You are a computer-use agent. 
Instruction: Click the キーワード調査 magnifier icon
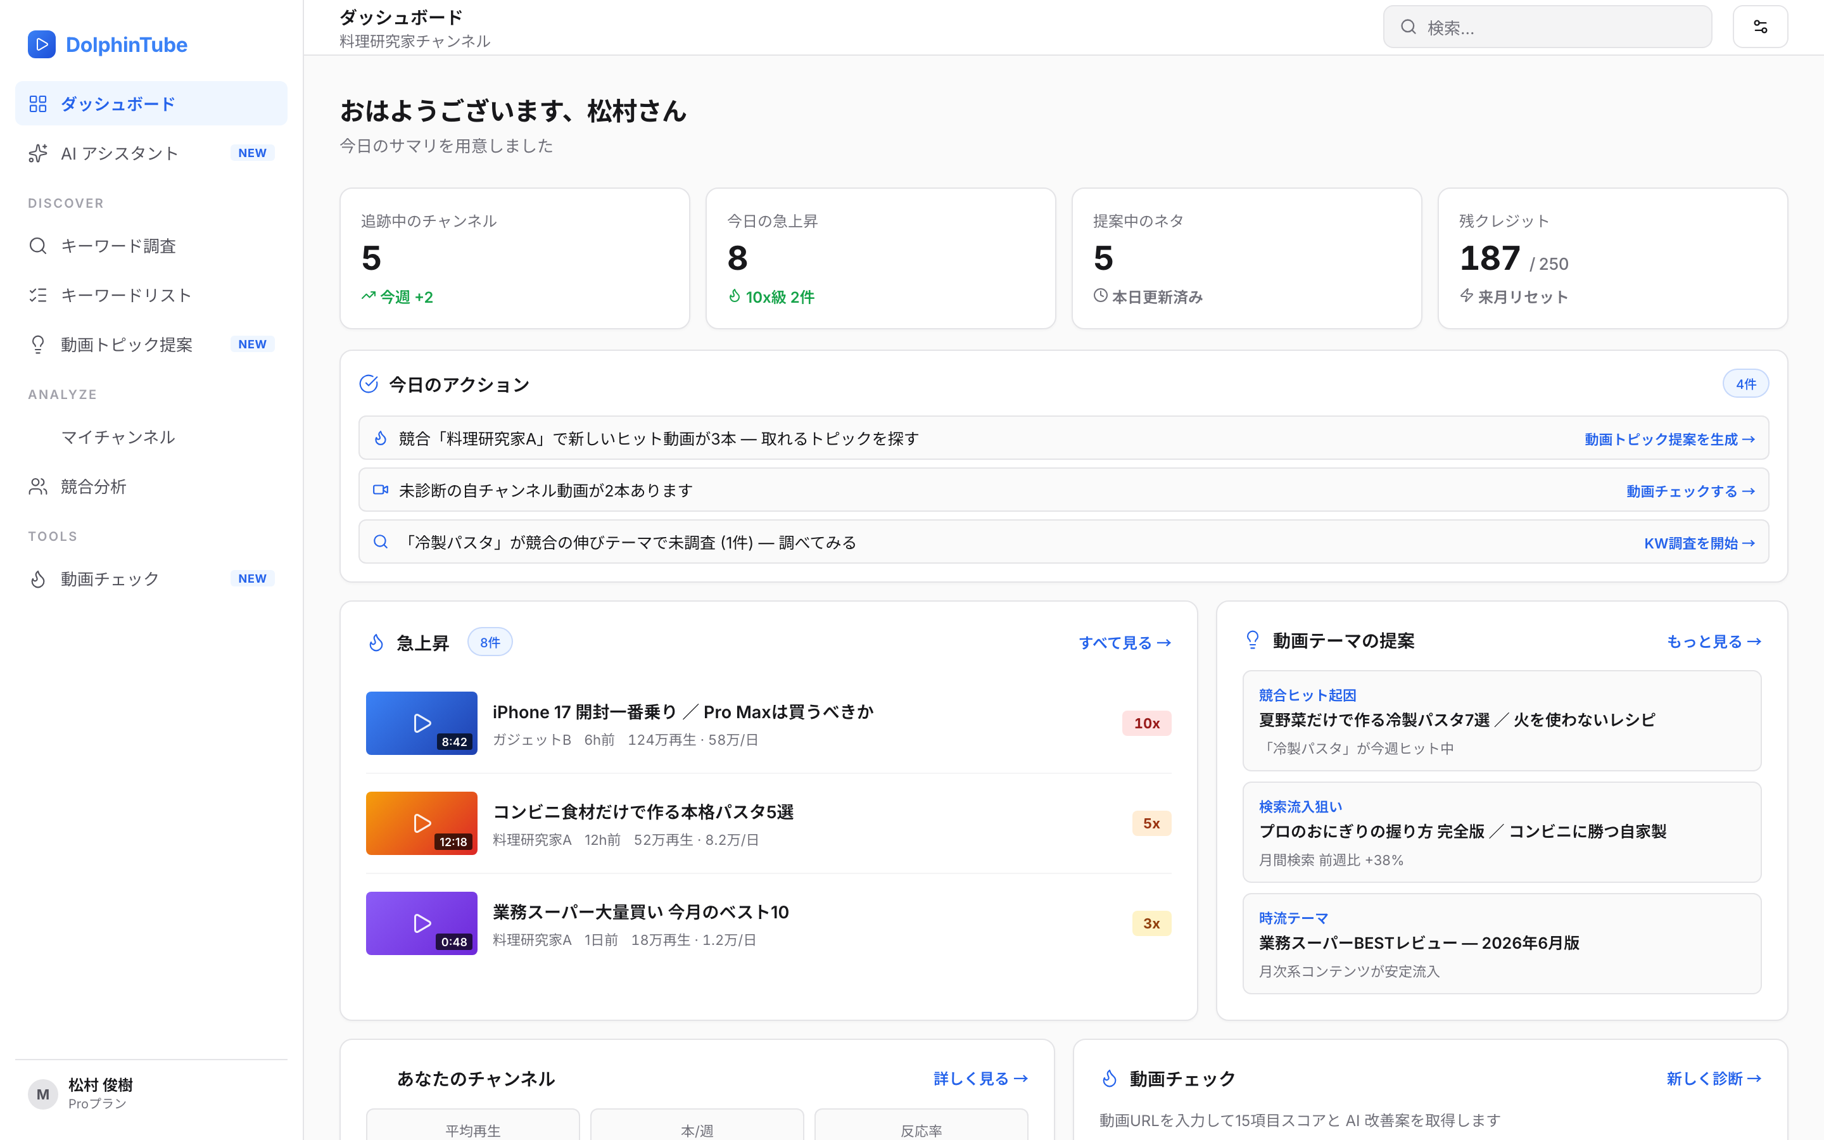pos(38,246)
